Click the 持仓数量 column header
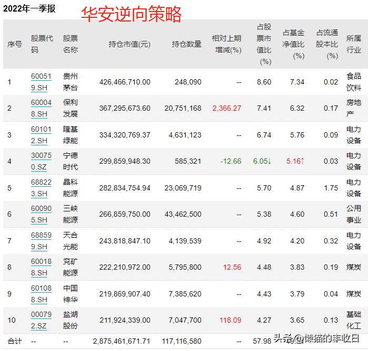Image resolution: width=368 pixels, height=351 pixels. point(187,44)
